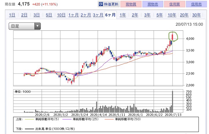Click the 20/07/13 15:00 timestamp

coord(189,24)
